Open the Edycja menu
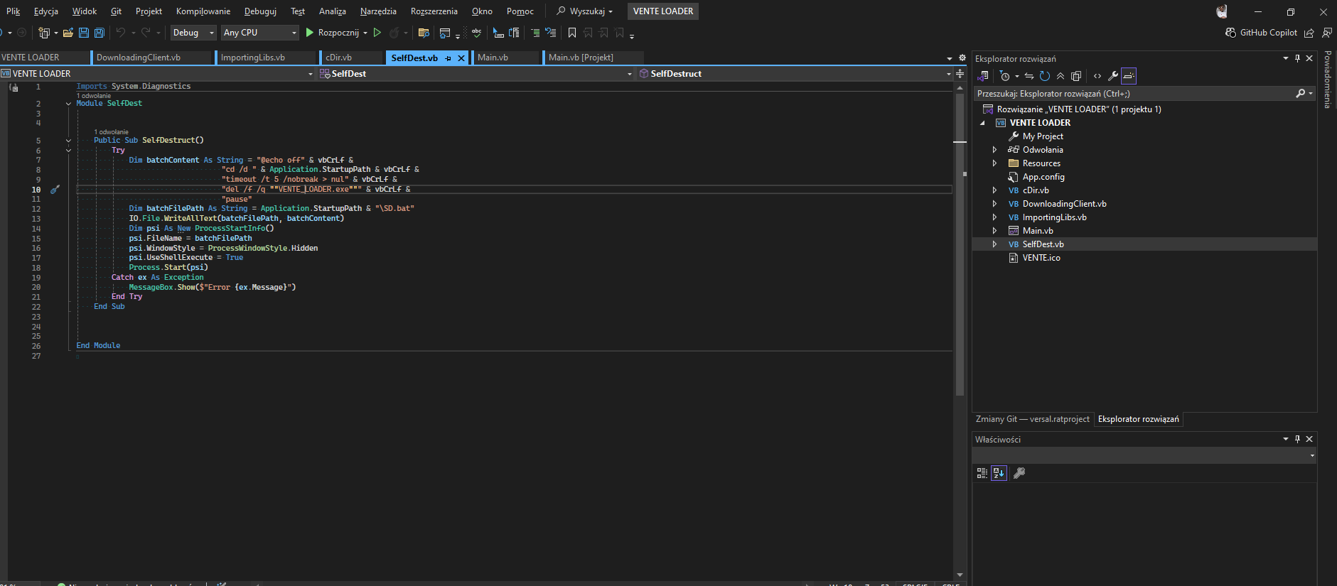 pyautogui.click(x=46, y=11)
